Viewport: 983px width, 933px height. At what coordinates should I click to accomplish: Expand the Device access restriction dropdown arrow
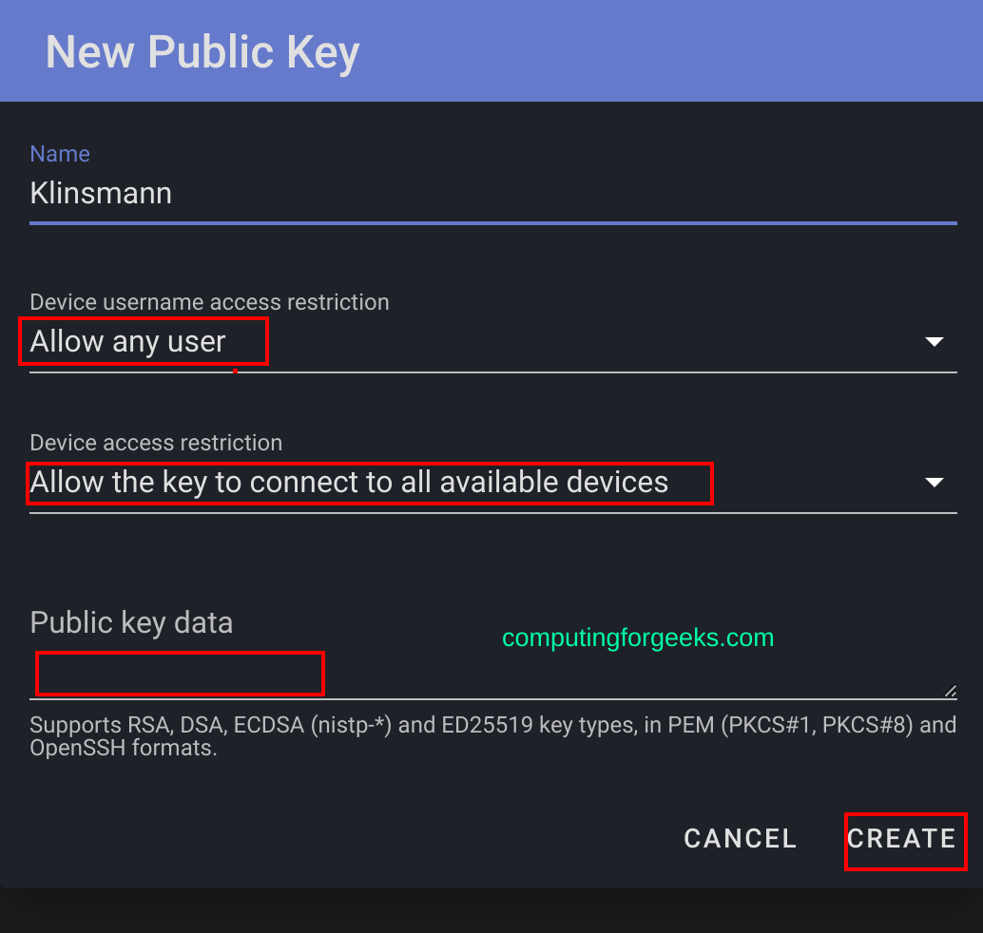[935, 483]
